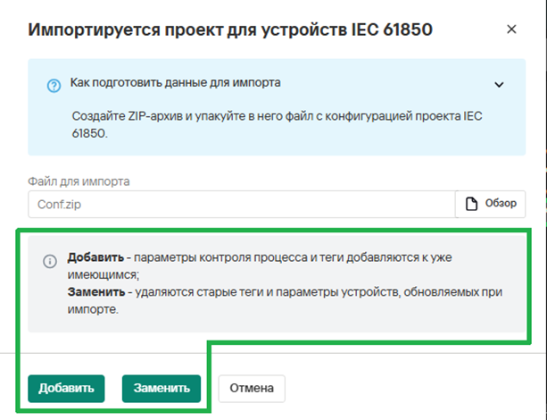Cancel the import with Отмена
The image size is (547, 420).
(252, 389)
